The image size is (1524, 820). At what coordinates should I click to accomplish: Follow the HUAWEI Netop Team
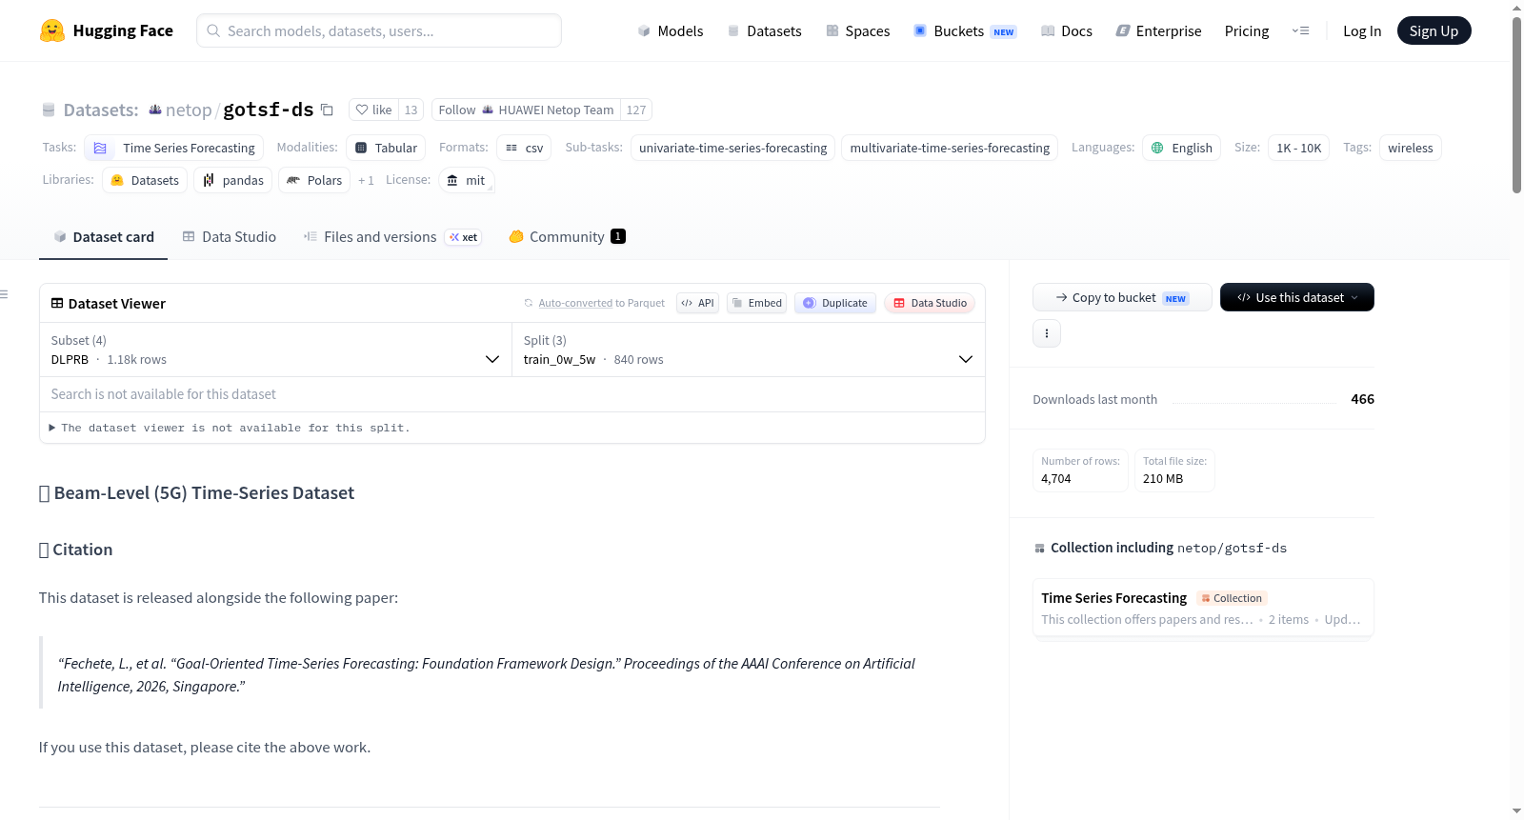526,110
